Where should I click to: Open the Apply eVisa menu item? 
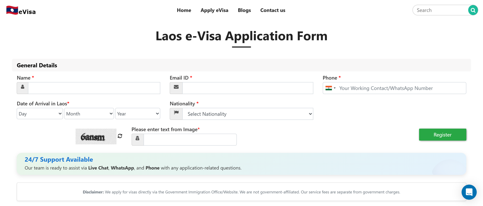coord(214,10)
